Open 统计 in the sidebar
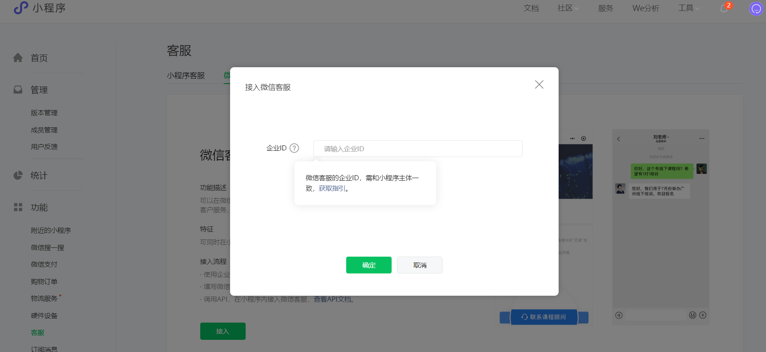Viewport: 766px width, 352px height. [x=39, y=176]
